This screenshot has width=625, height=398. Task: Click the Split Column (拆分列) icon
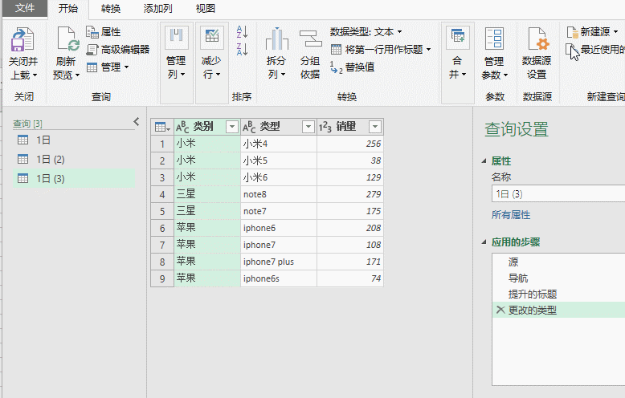[276, 39]
